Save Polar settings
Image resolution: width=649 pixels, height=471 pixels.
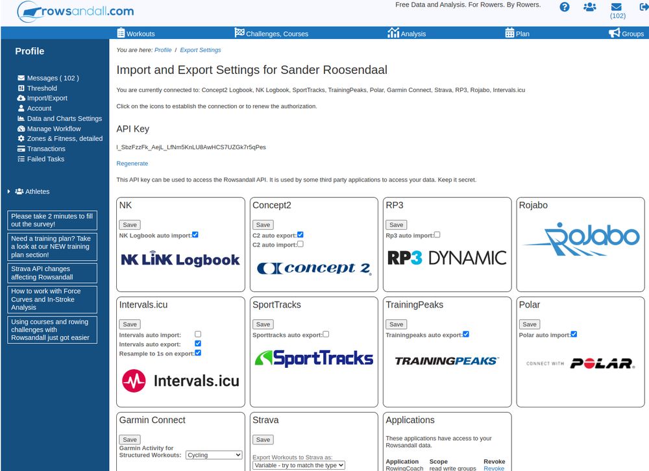530,324
